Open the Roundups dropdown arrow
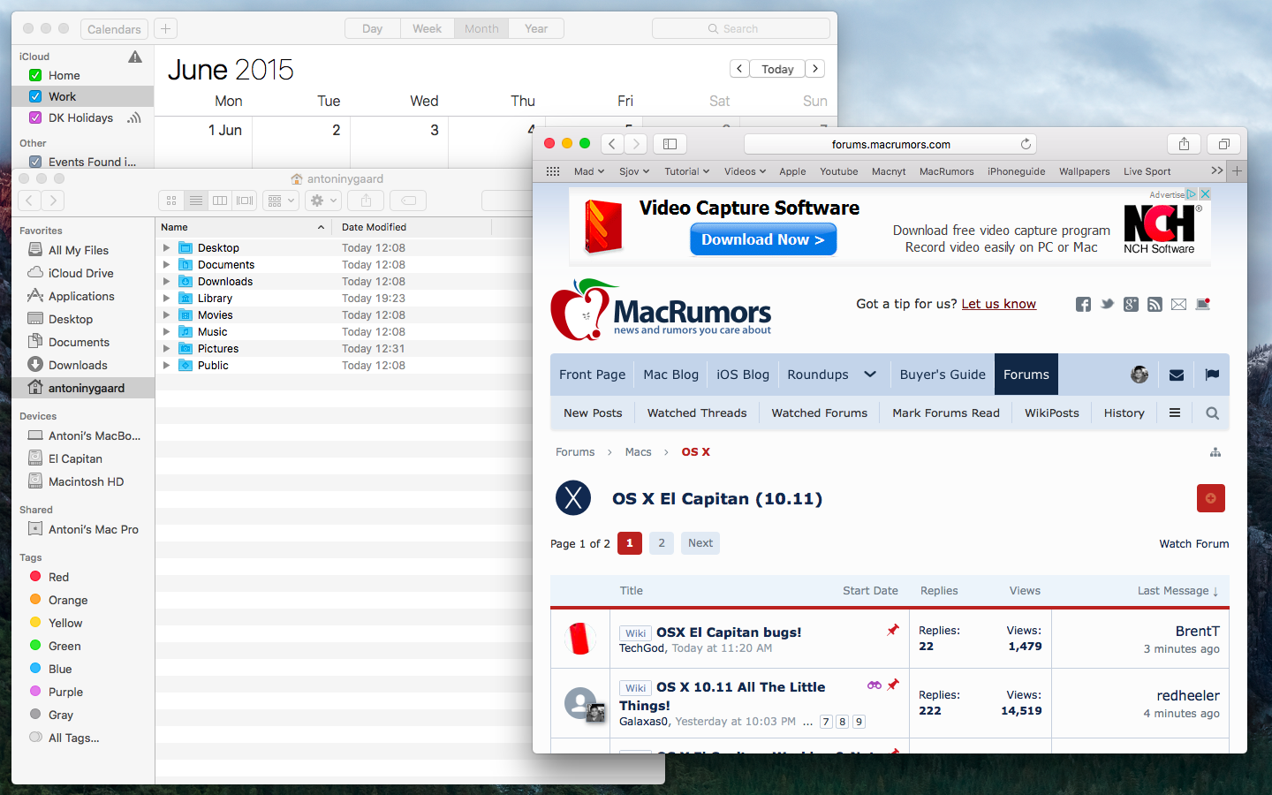Image resolution: width=1272 pixels, height=795 pixels. click(x=870, y=375)
